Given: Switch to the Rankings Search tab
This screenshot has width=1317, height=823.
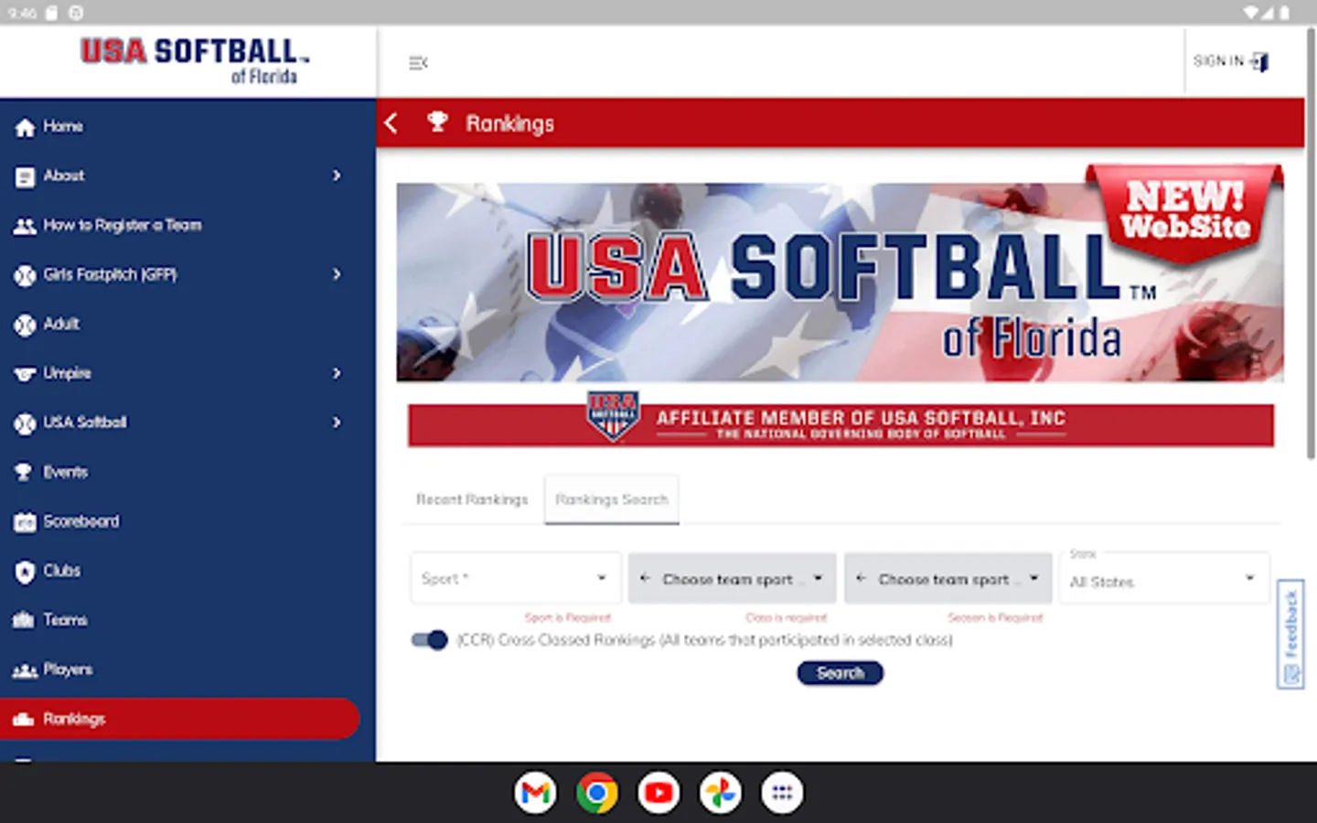Looking at the screenshot, I should [612, 499].
